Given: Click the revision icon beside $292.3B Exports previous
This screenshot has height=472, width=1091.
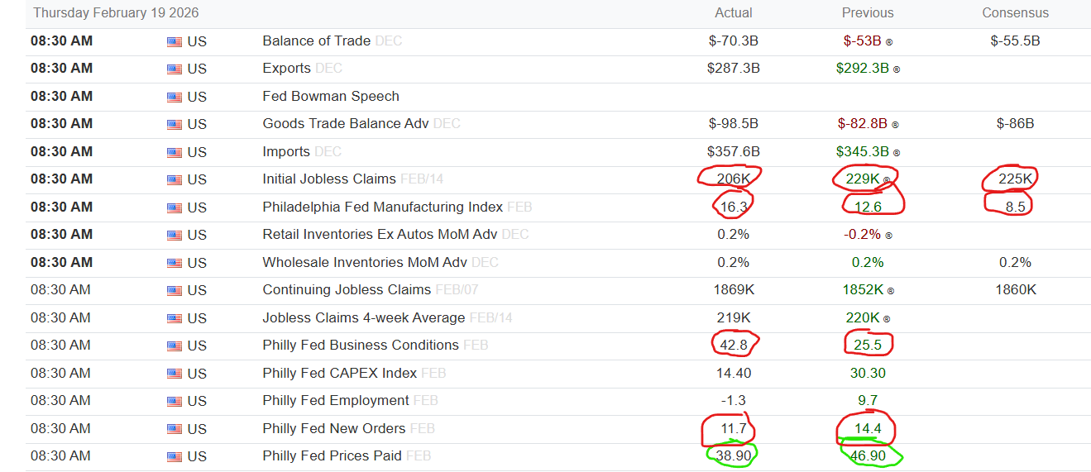Looking at the screenshot, I should [896, 69].
